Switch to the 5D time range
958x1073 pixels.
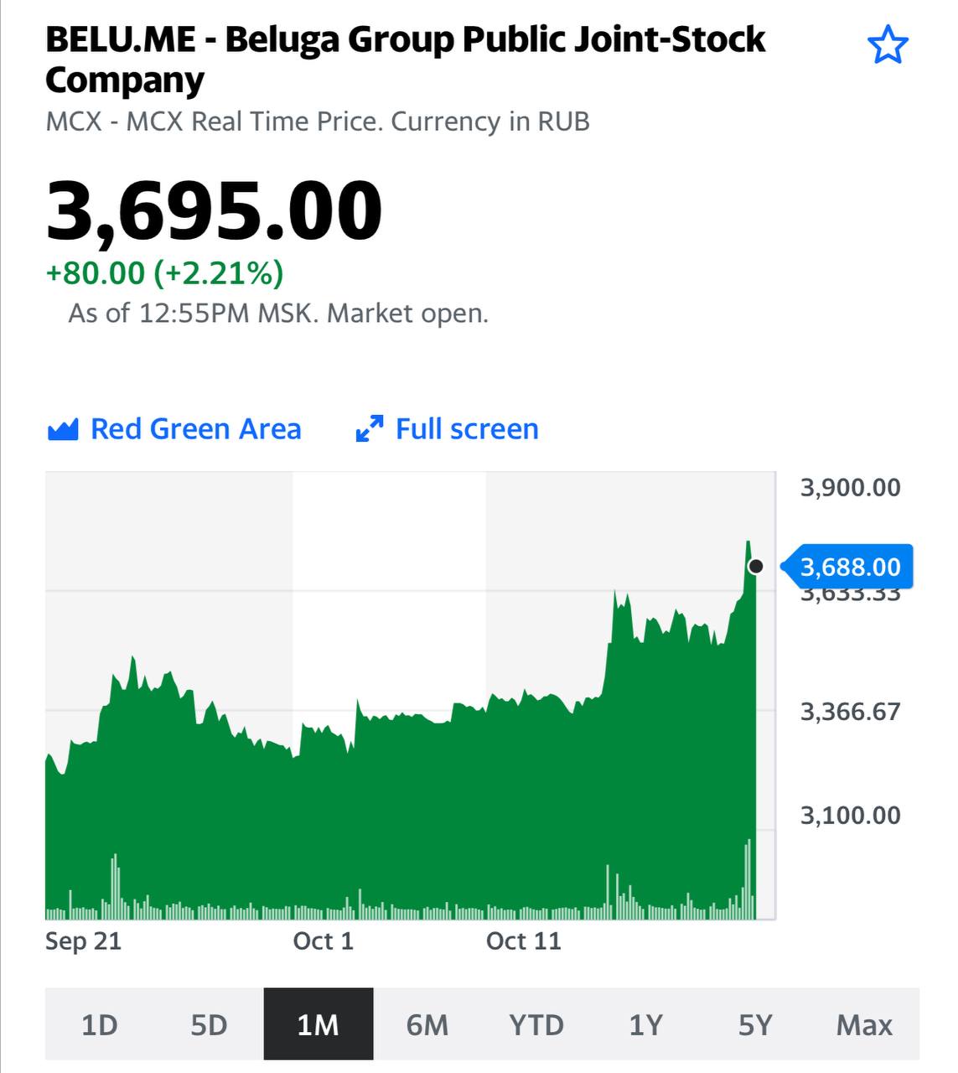pyautogui.click(x=209, y=1024)
